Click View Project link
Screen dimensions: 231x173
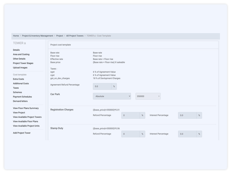19,112
